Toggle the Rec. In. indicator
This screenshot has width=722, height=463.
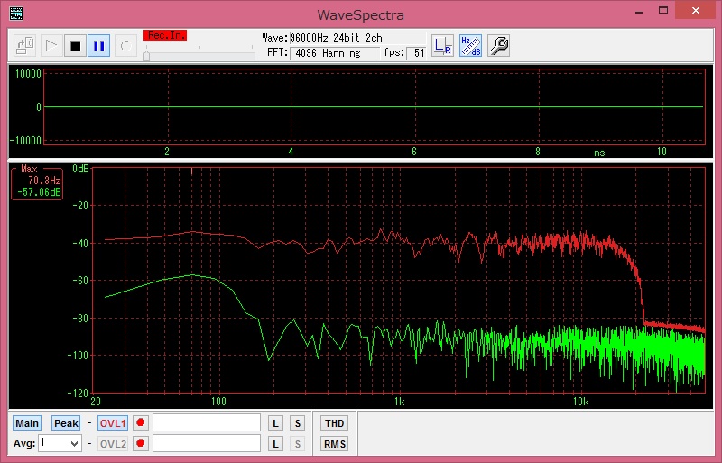click(165, 35)
